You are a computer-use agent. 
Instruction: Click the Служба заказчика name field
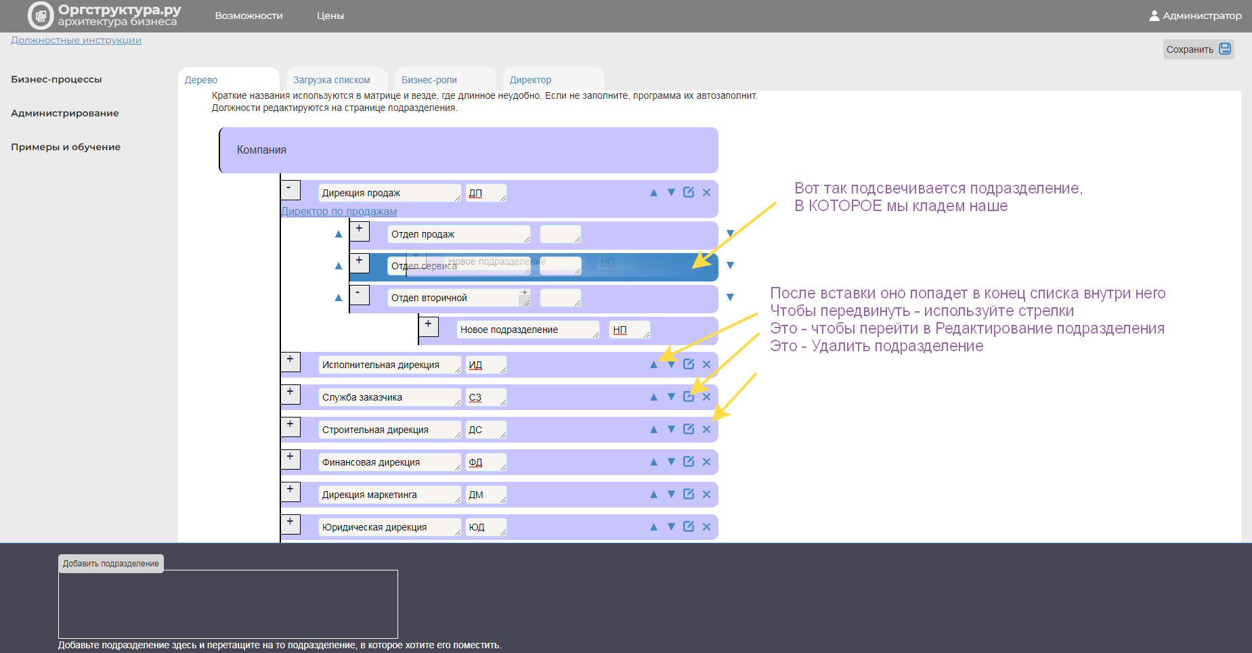[x=389, y=397]
